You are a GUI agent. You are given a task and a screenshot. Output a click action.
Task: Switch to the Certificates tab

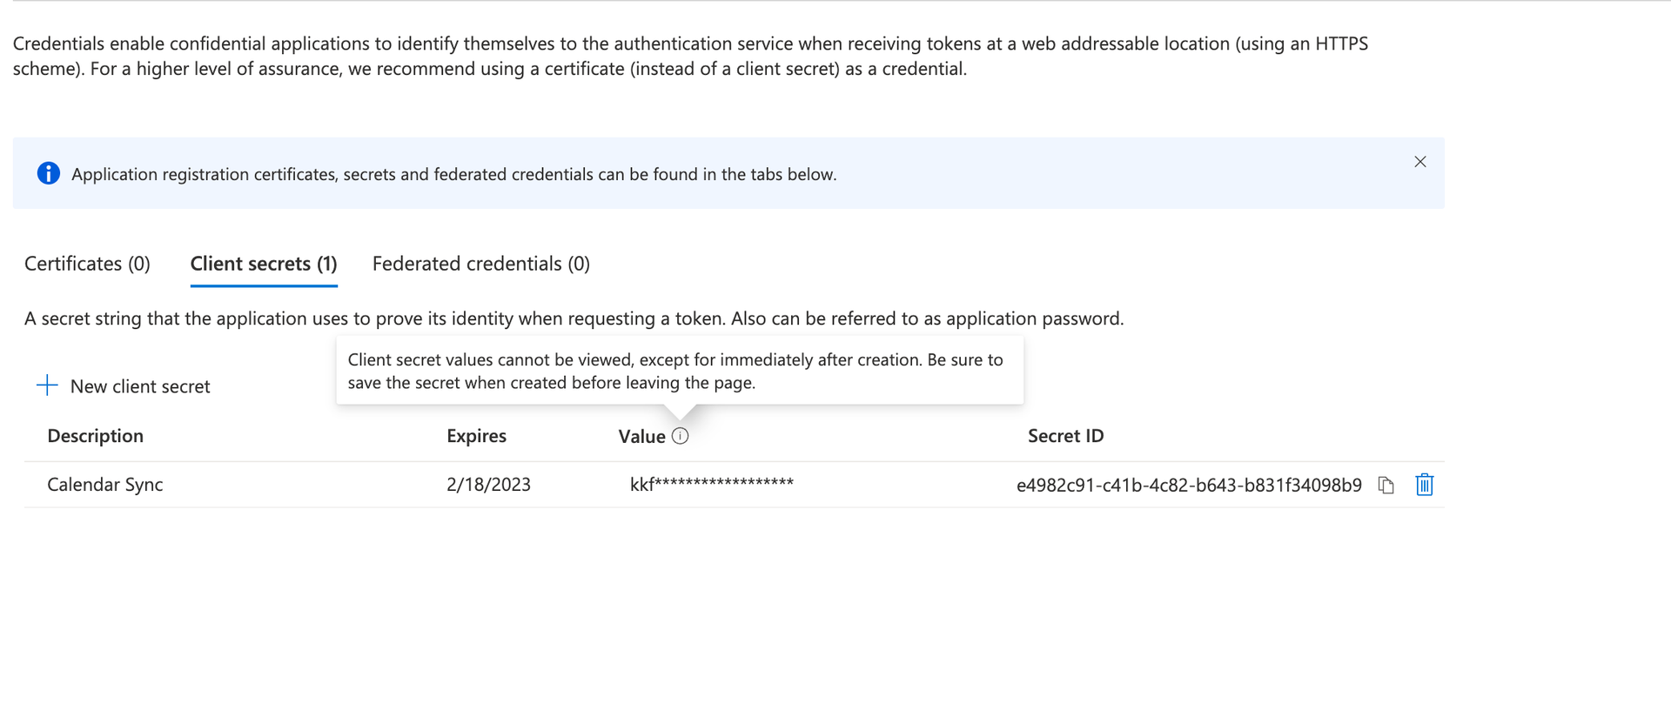(87, 263)
